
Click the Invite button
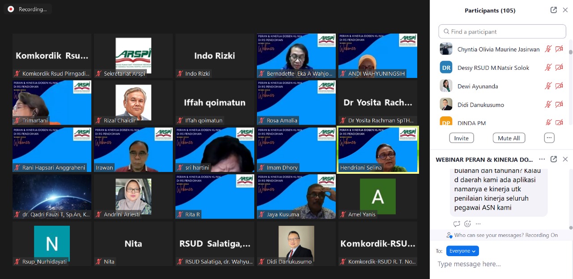pyautogui.click(x=461, y=138)
